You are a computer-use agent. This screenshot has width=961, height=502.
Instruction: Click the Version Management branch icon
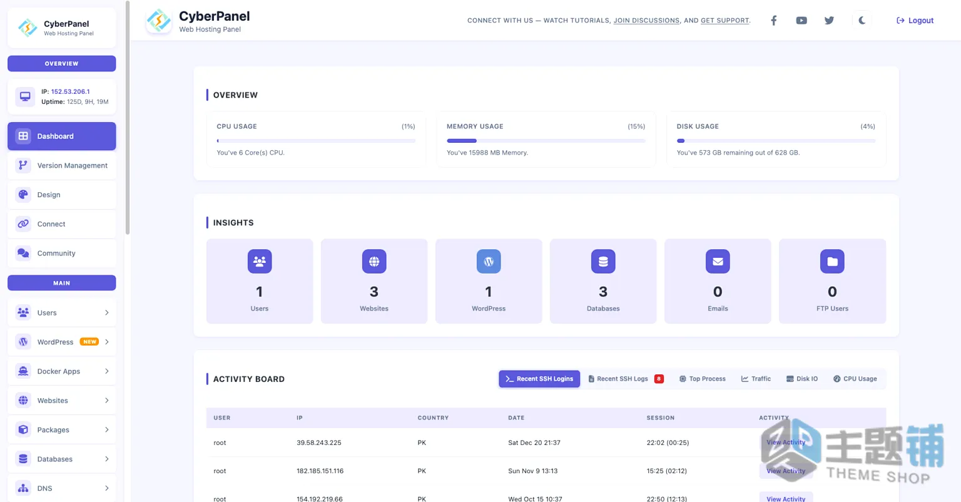23,165
